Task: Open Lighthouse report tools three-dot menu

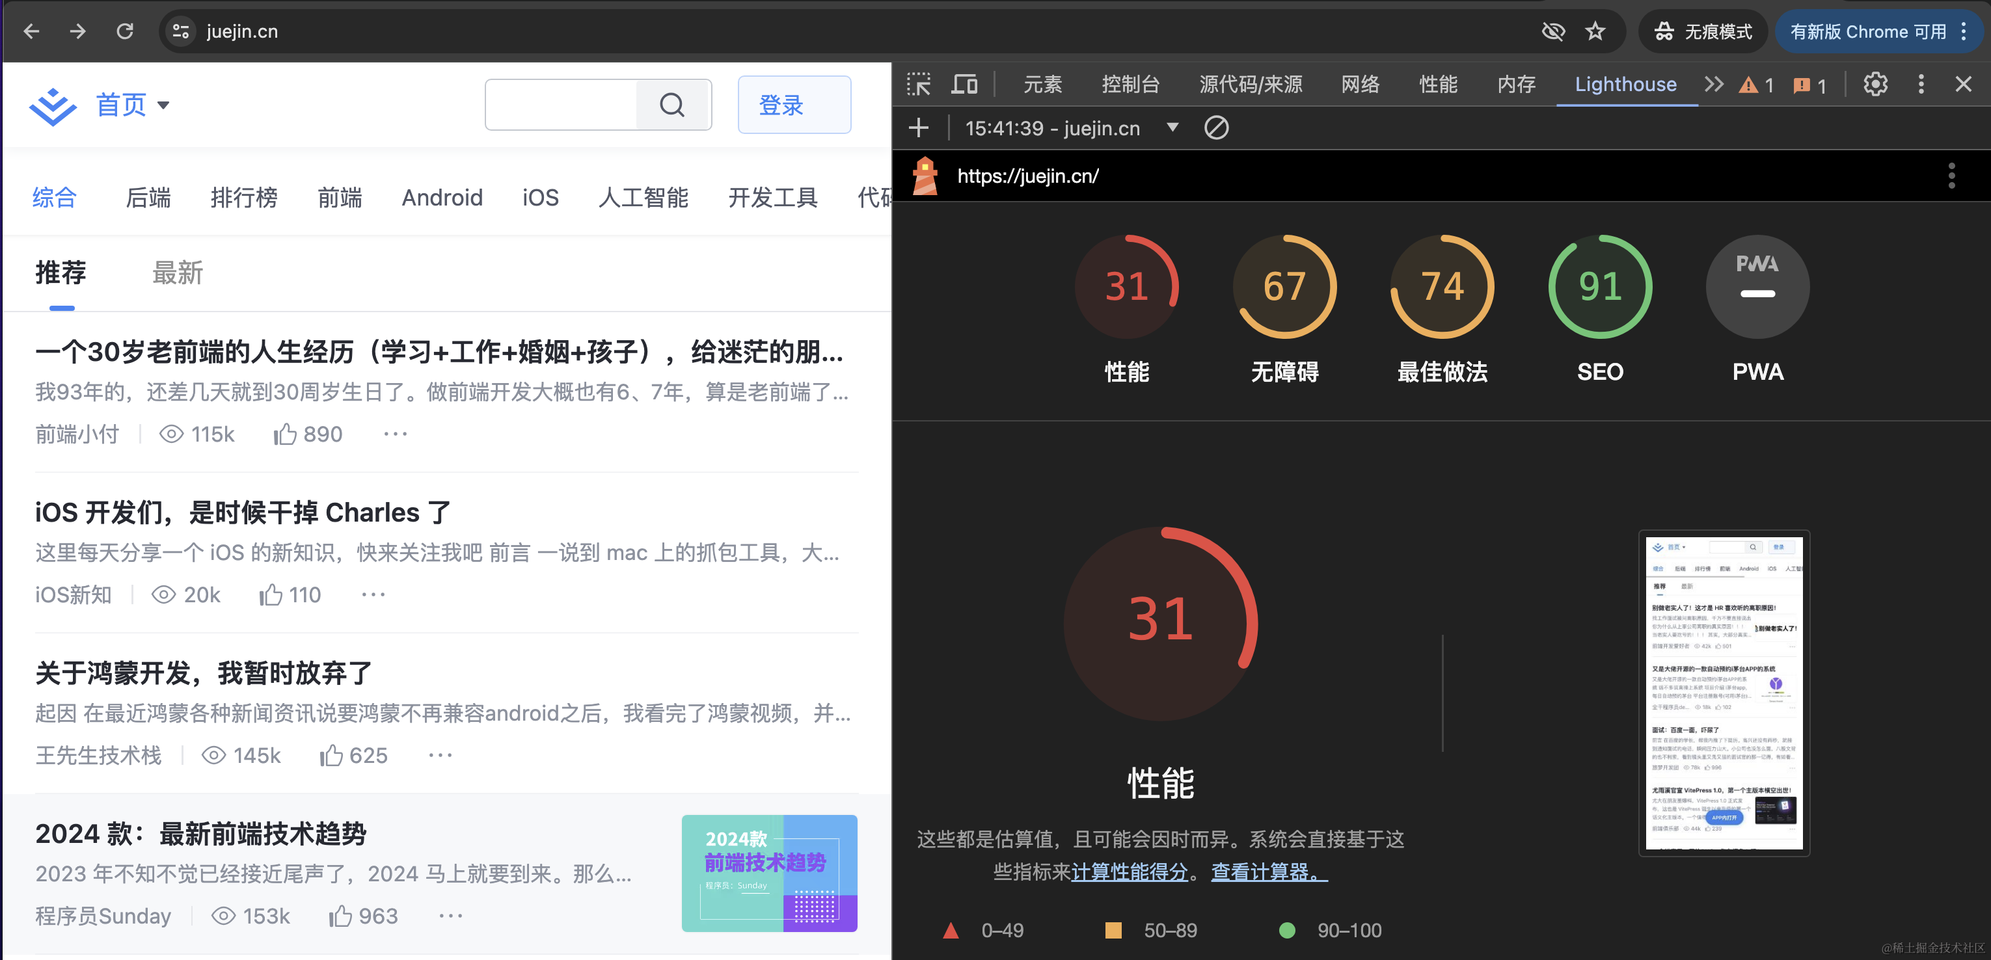Action: (1951, 176)
